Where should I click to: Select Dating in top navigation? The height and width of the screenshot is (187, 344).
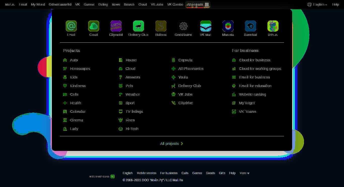pos(103,5)
